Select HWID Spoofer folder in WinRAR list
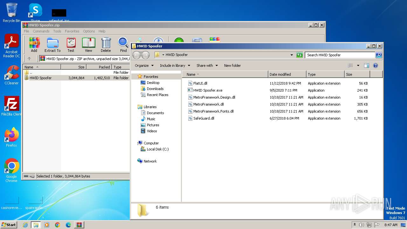The width and height of the screenshot is (407, 229). pyautogui.click(x=40, y=78)
